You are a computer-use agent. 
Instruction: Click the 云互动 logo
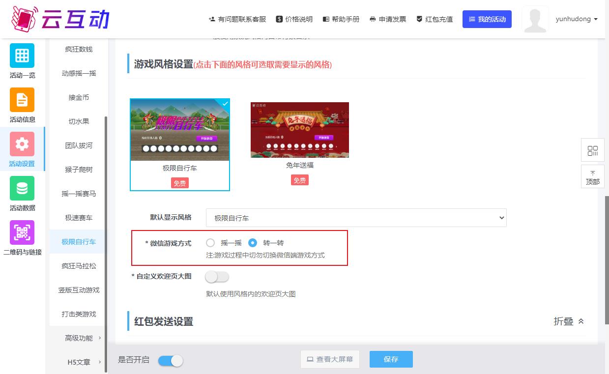[60, 19]
